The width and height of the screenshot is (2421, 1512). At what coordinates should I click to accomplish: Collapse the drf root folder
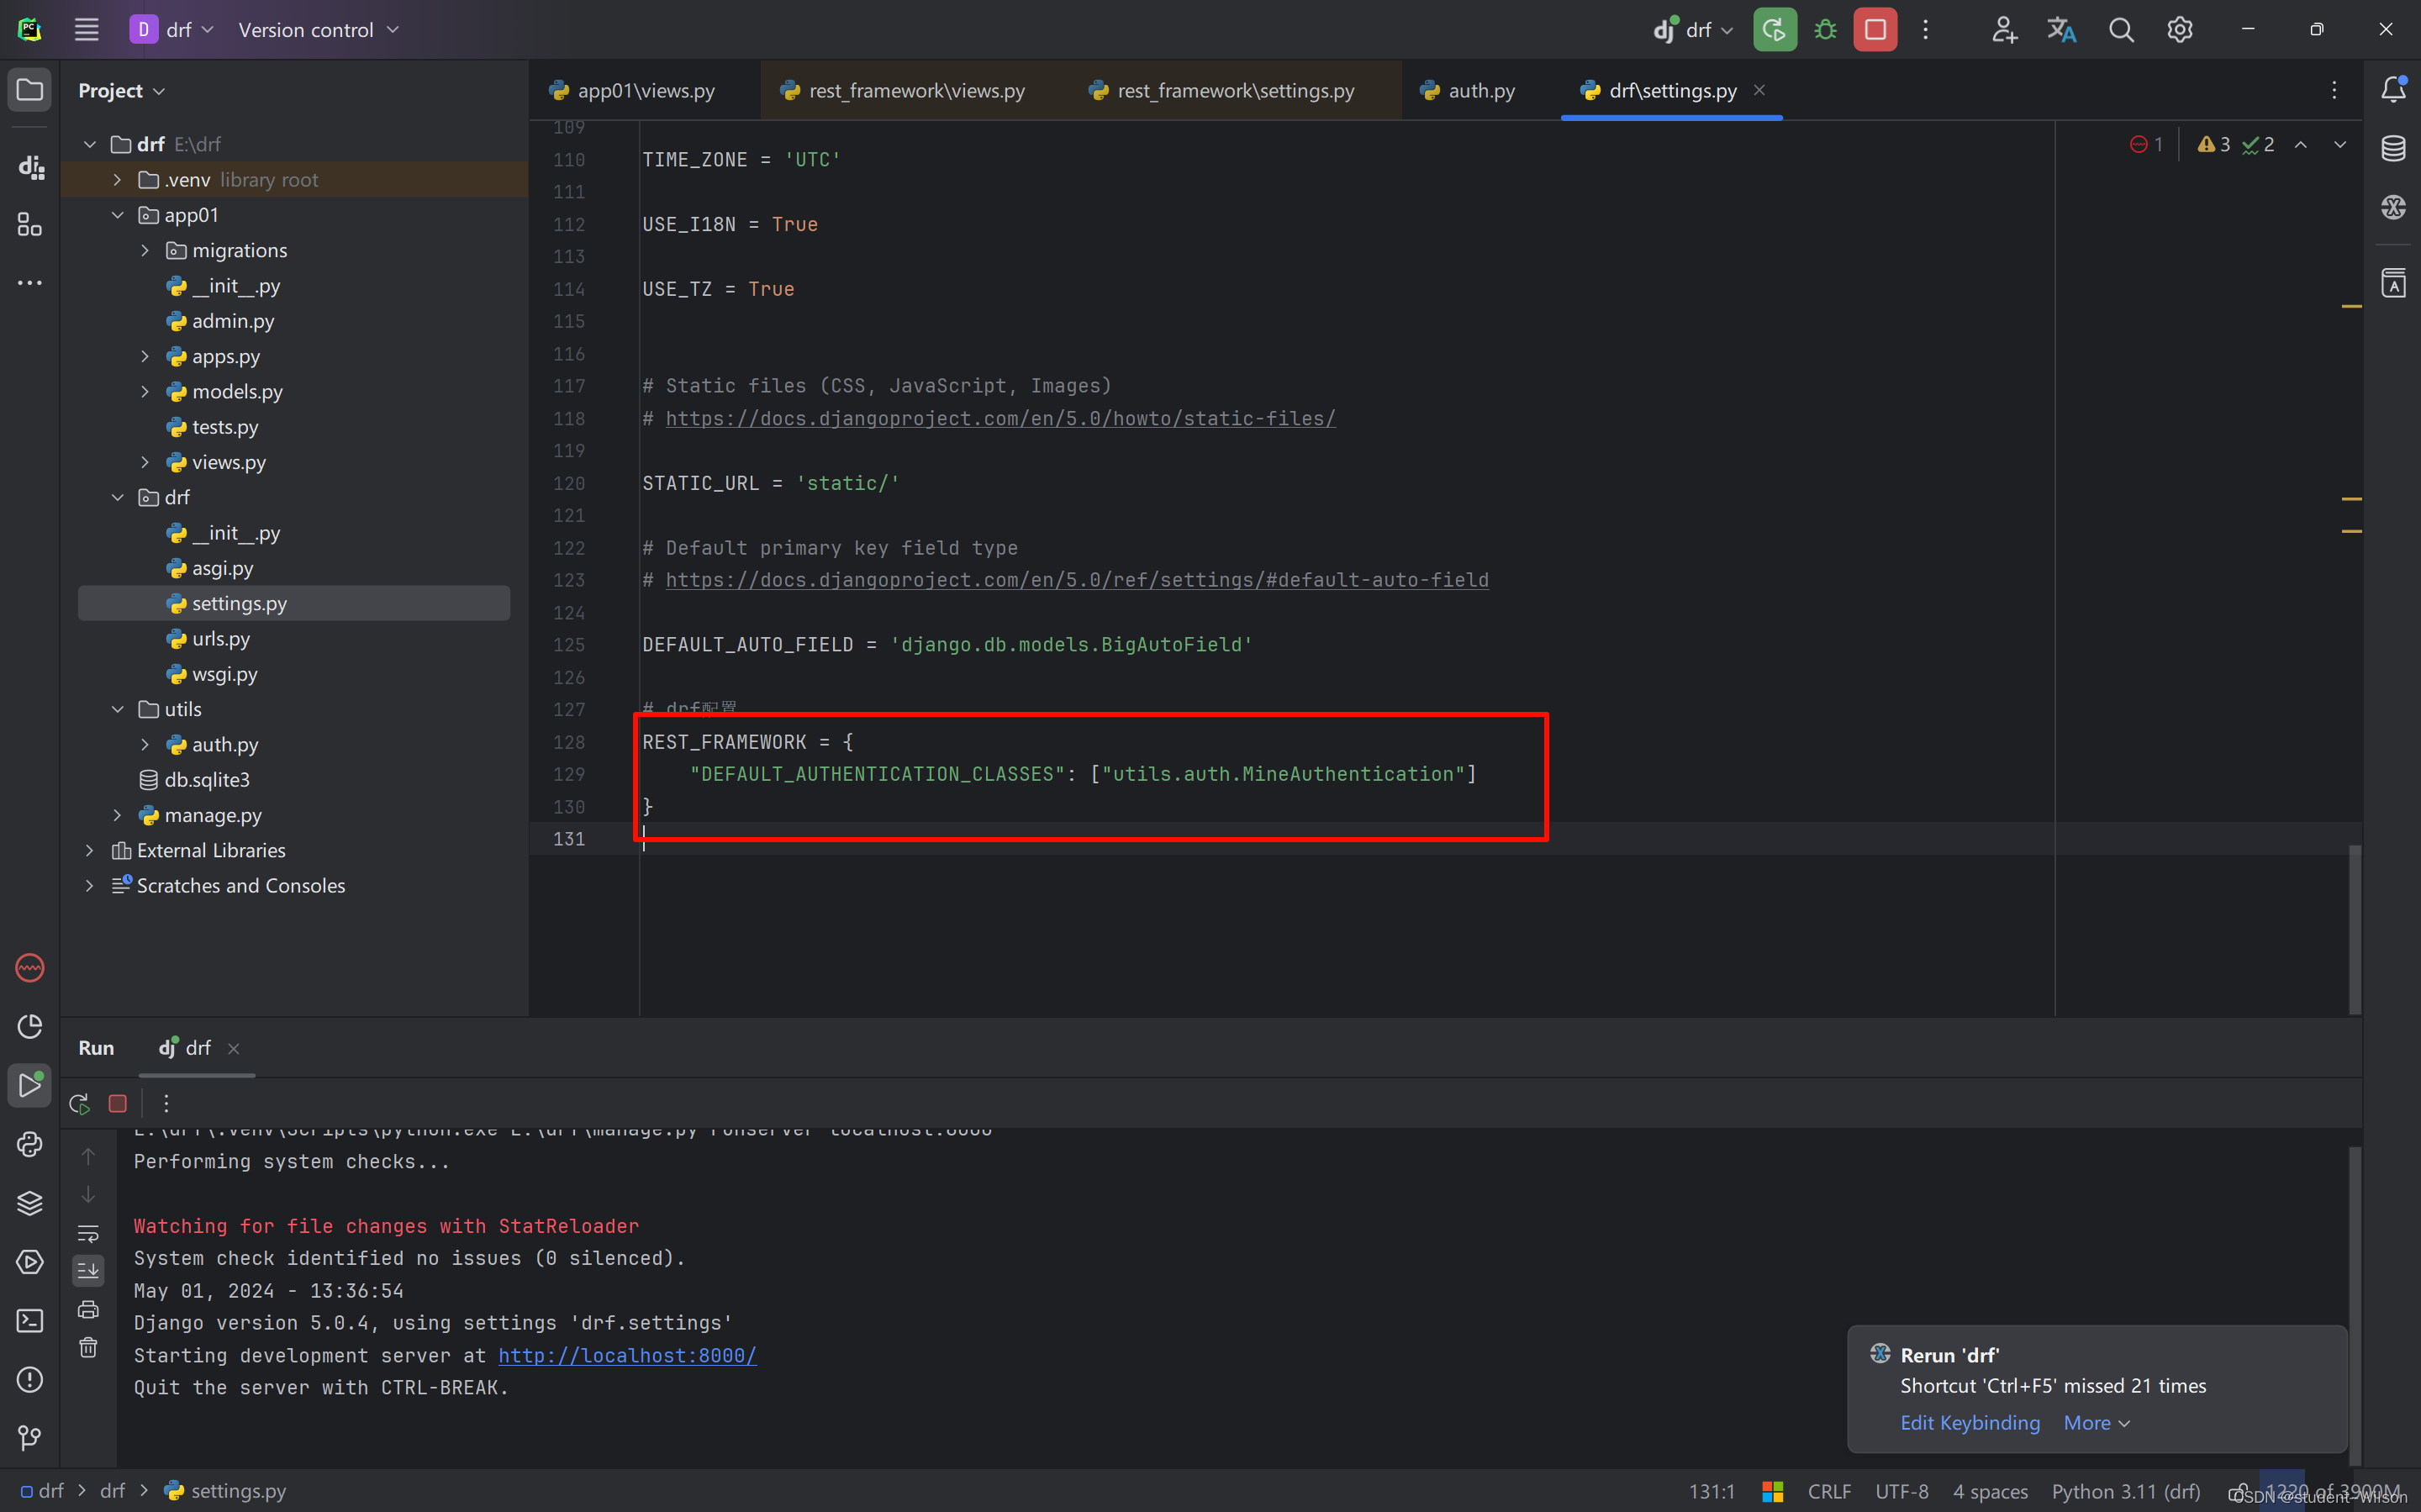click(x=90, y=144)
